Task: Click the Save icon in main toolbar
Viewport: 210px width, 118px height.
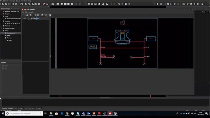Action: point(10,4)
